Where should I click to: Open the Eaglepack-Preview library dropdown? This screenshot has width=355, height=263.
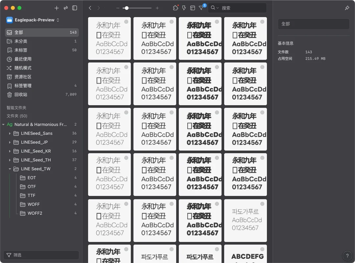pos(33,20)
